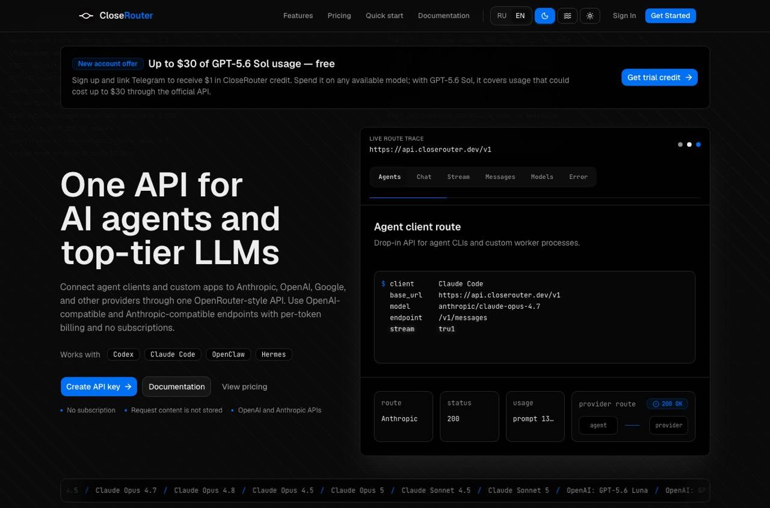The width and height of the screenshot is (770, 508).
Task: Click the status 200 card
Action: coord(469,417)
